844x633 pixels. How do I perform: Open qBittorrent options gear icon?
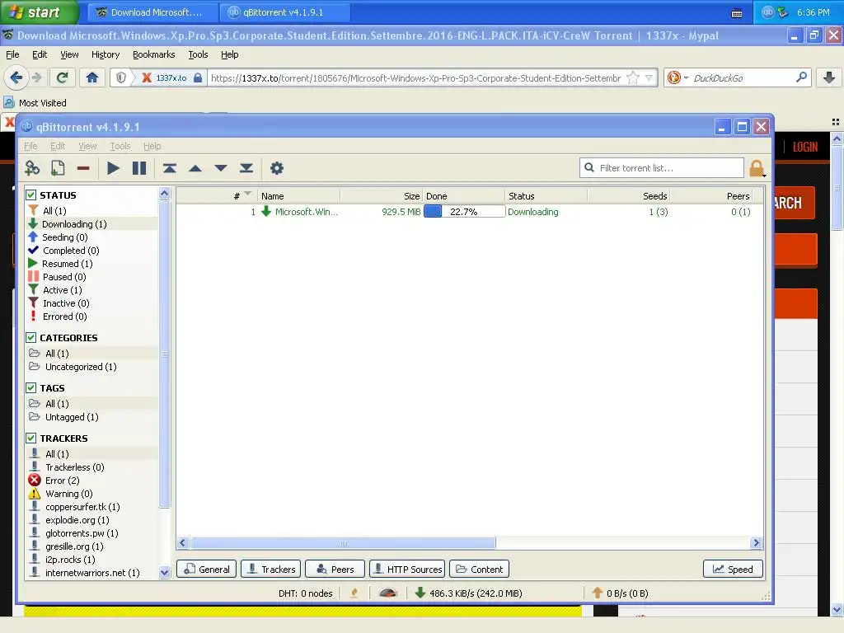(x=277, y=168)
